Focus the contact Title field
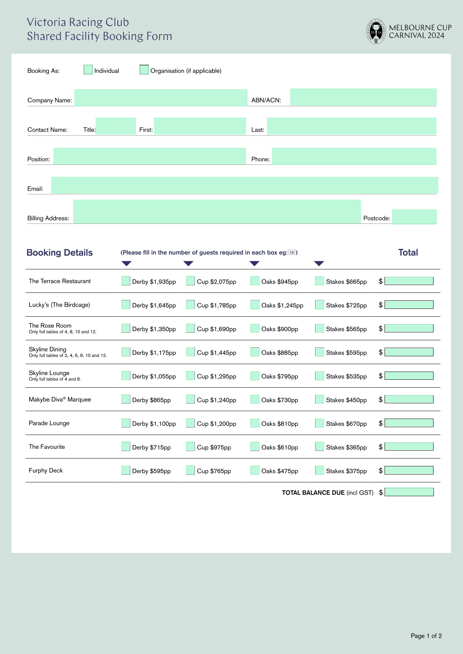 (x=116, y=126)
